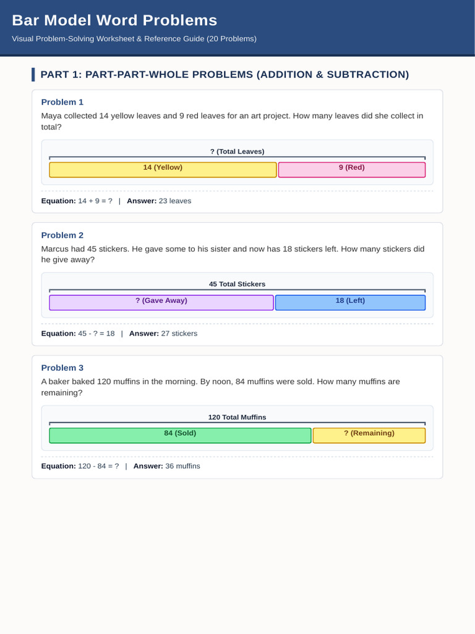Click the Answer: 23 leaves text
The image size is (475, 634).
[159, 201]
